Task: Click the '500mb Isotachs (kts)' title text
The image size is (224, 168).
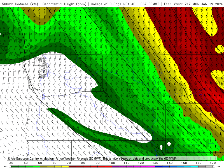Action: [x=20, y=4]
